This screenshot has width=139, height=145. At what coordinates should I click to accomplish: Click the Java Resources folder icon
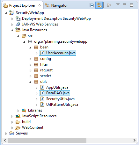(x=18, y=30)
